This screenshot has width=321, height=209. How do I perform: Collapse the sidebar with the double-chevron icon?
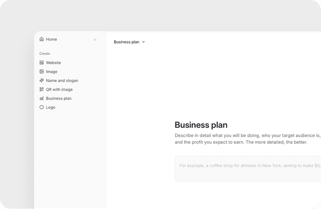pos(95,40)
